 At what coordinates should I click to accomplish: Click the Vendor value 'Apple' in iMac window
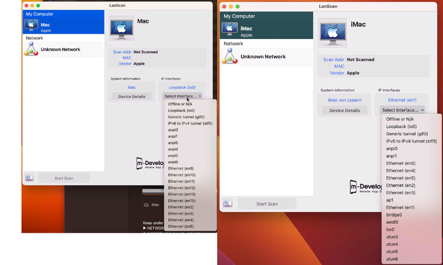[353, 73]
